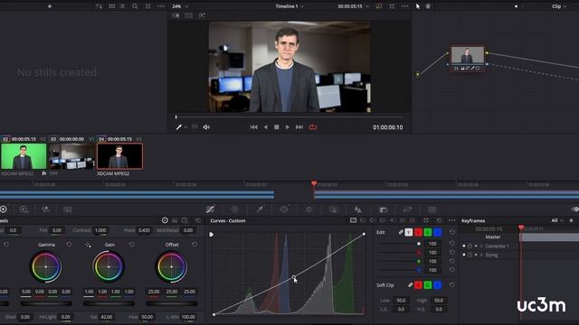The height and width of the screenshot is (325, 579).
Task: Jump to the last frame
Action: point(299,127)
